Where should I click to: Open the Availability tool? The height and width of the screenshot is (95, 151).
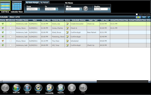(49, 88)
